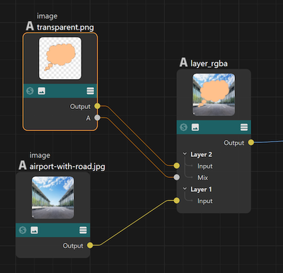Click the A glyph beside layer_rgba title

click(x=183, y=62)
